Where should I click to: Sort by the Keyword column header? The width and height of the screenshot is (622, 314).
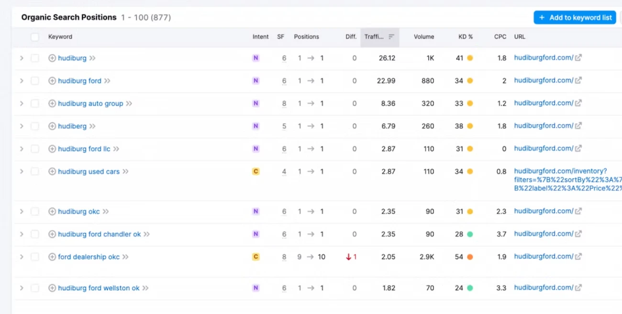pos(60,37)
